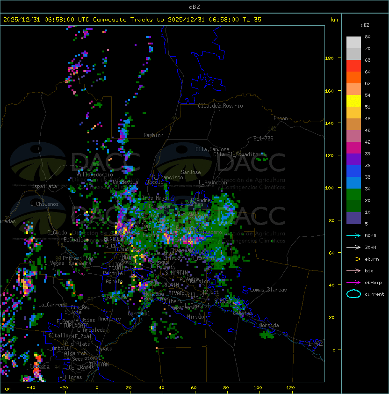Click the '180' tick on vertical km axis
This screenshot has height=394, width=389.
pos(329,58)
